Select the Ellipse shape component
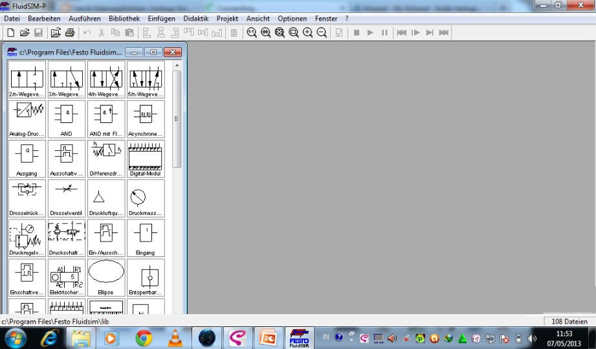The height and width of the screenshot is (349, 596). coord(106,277)
